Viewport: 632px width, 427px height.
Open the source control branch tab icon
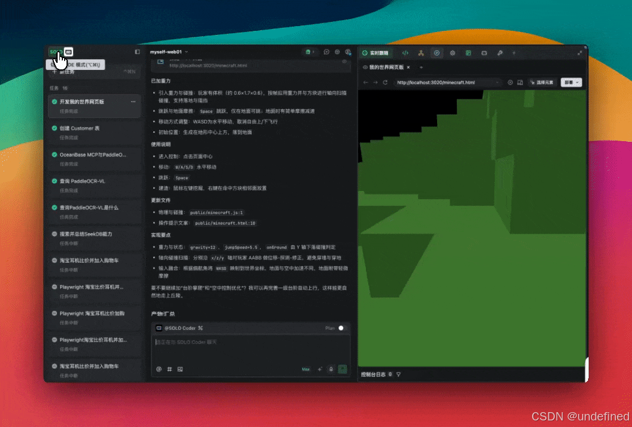tap(421, 53)
